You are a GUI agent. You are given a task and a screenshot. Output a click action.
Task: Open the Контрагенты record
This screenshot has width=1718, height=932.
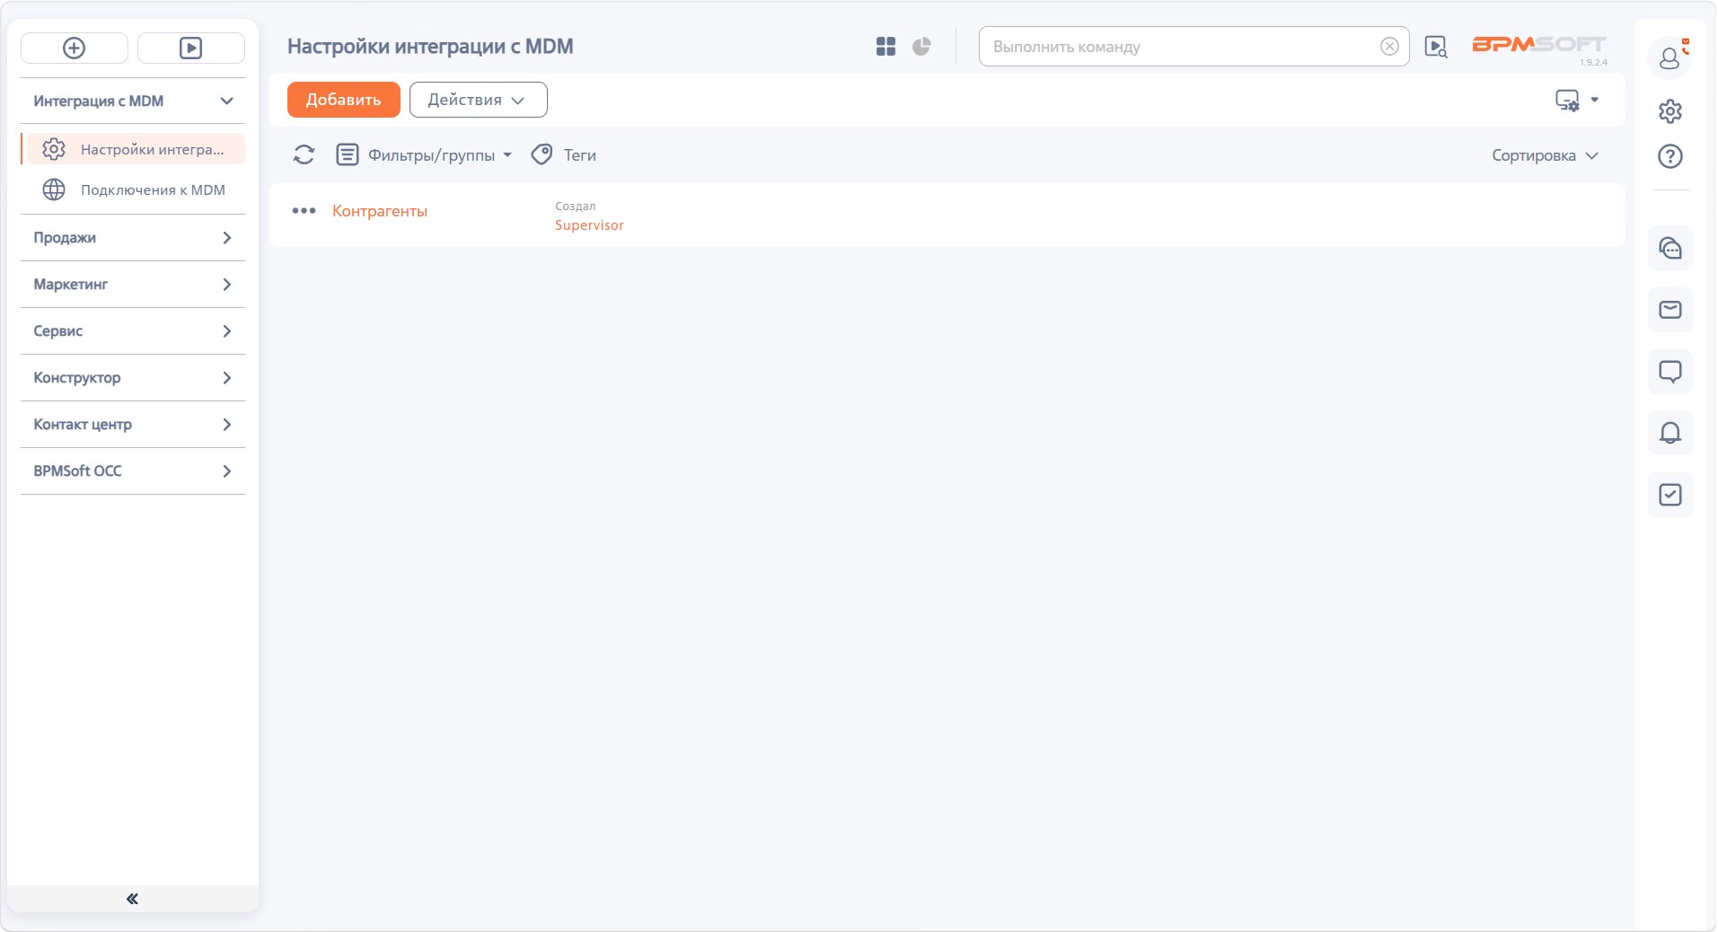click(x=380, y=211)
